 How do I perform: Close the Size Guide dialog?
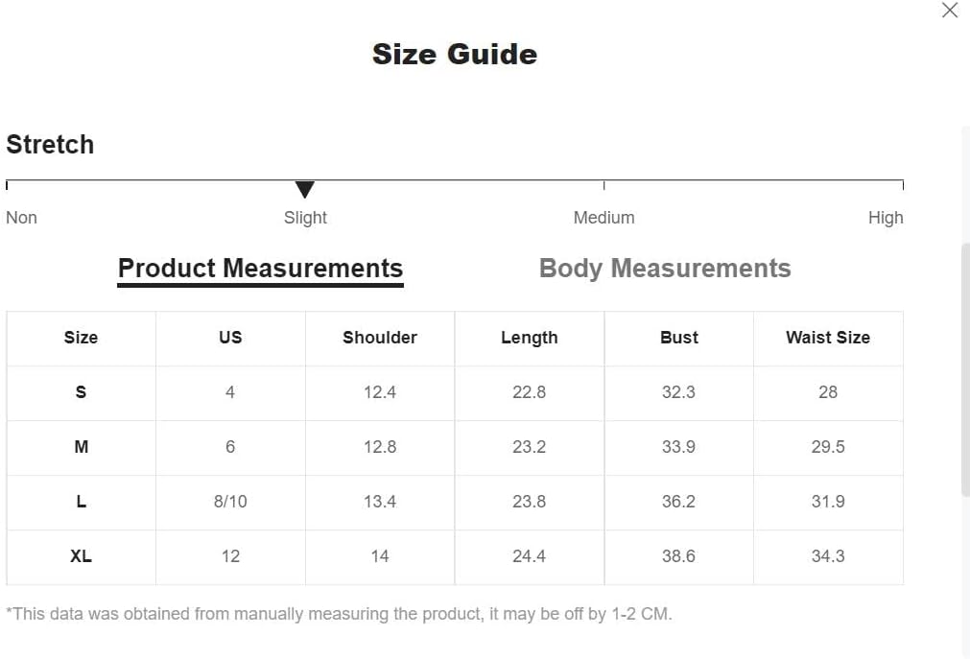[949, 11]
